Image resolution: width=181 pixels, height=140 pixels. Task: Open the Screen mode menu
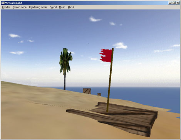20,7
